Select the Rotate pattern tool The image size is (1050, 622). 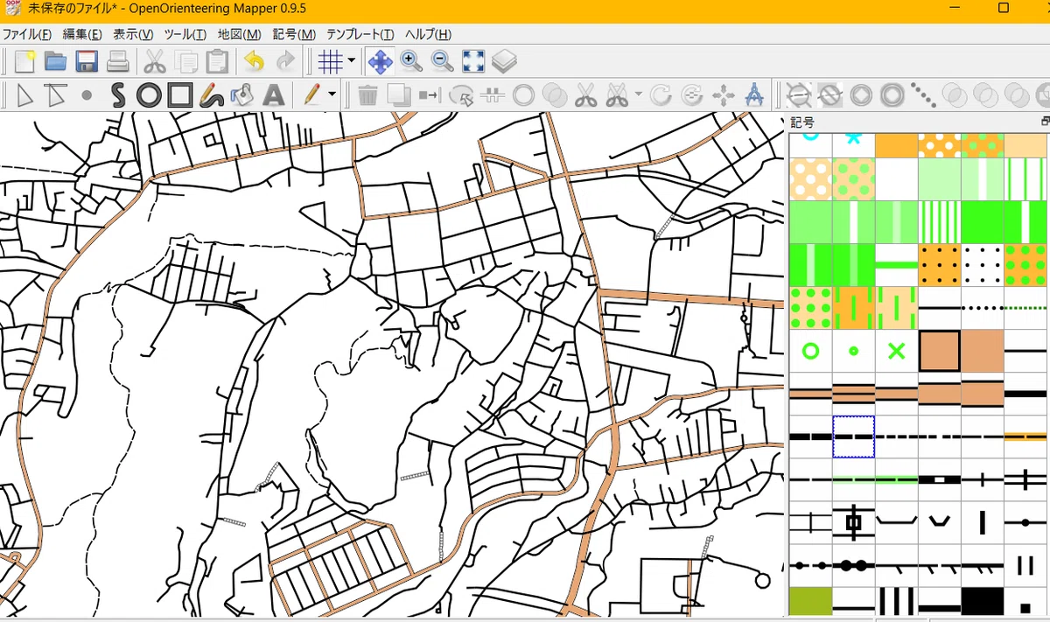click(691, 94)
